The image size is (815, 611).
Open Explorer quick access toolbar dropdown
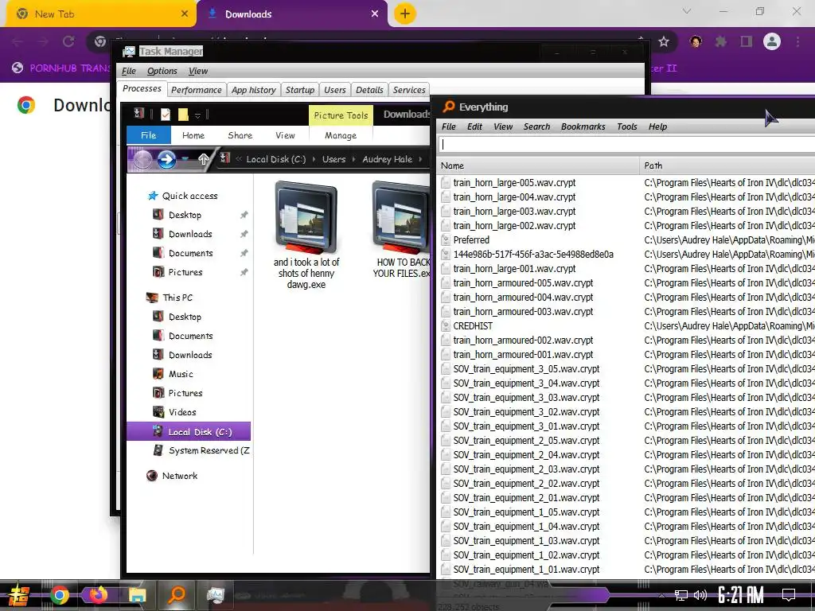pos(197,115)
